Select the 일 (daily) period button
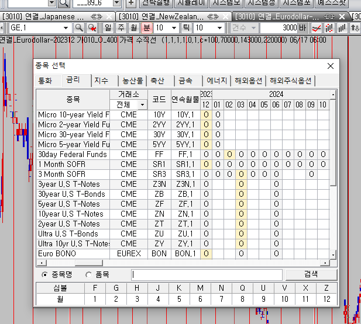Viewport: 361px width, 324px height. [x=108, y=28]
